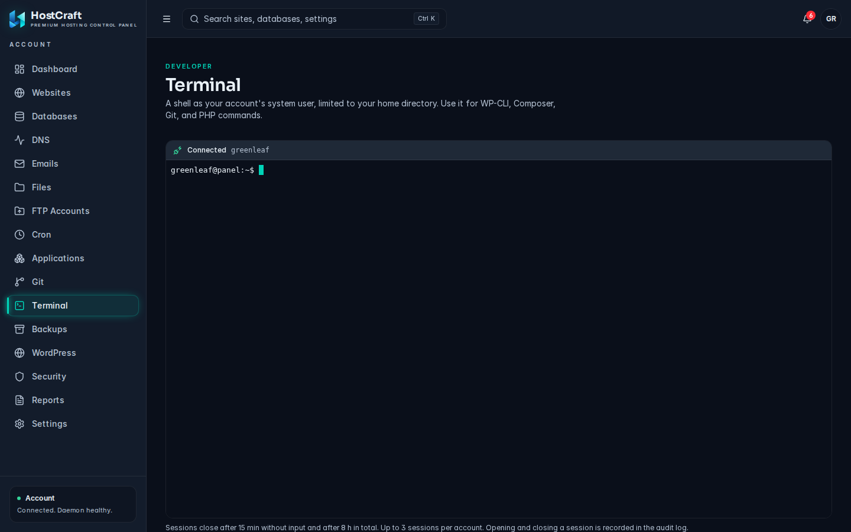Screen dimensions: 851x532
Task: Click the 'DEVELOPER' section label
Action: pyautogui.click(x=189, y=66)
